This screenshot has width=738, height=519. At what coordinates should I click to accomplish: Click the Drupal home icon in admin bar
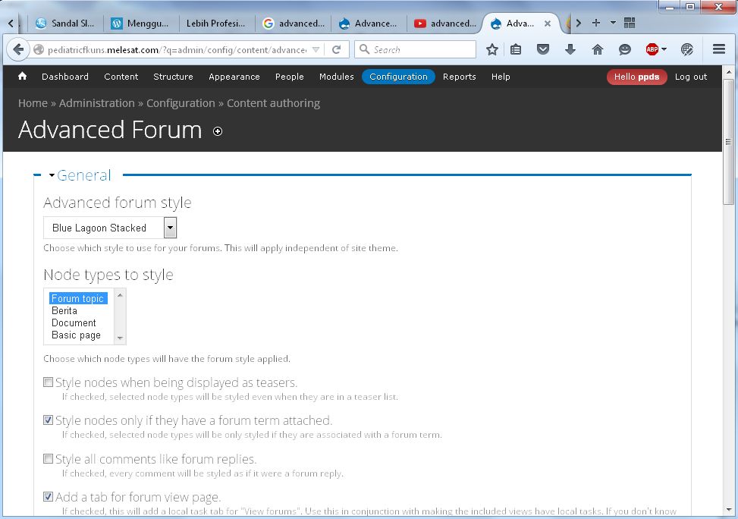pyautogui.click(x=22, y=77)
